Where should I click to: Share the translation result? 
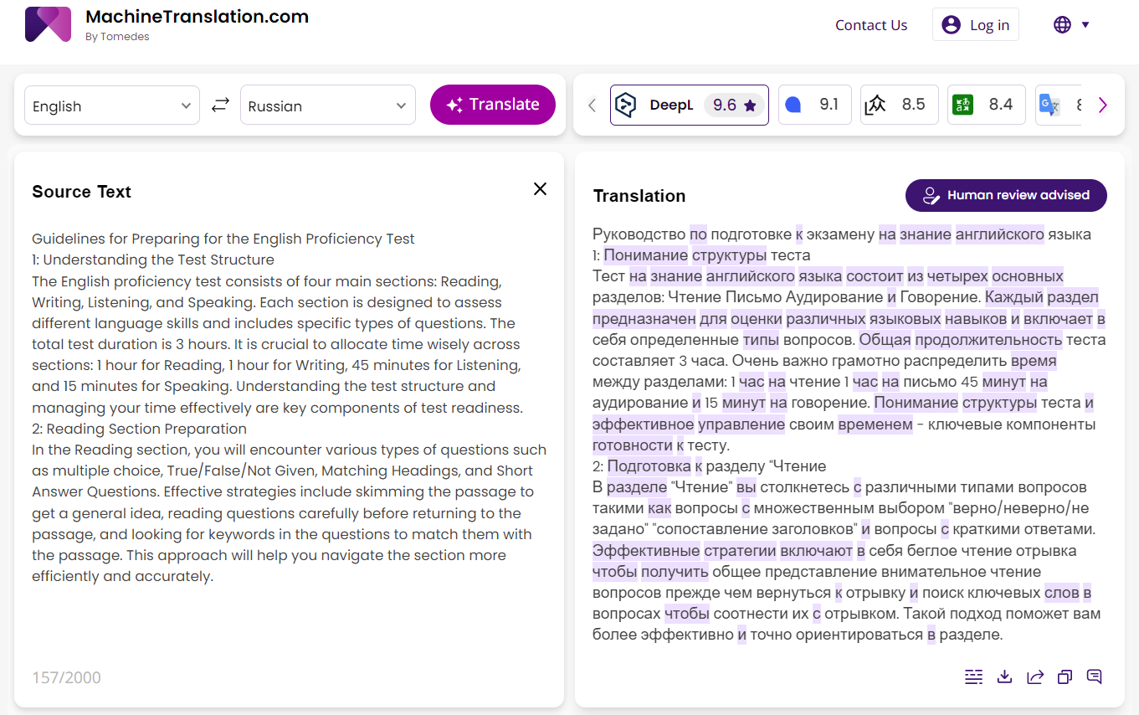1035,676
